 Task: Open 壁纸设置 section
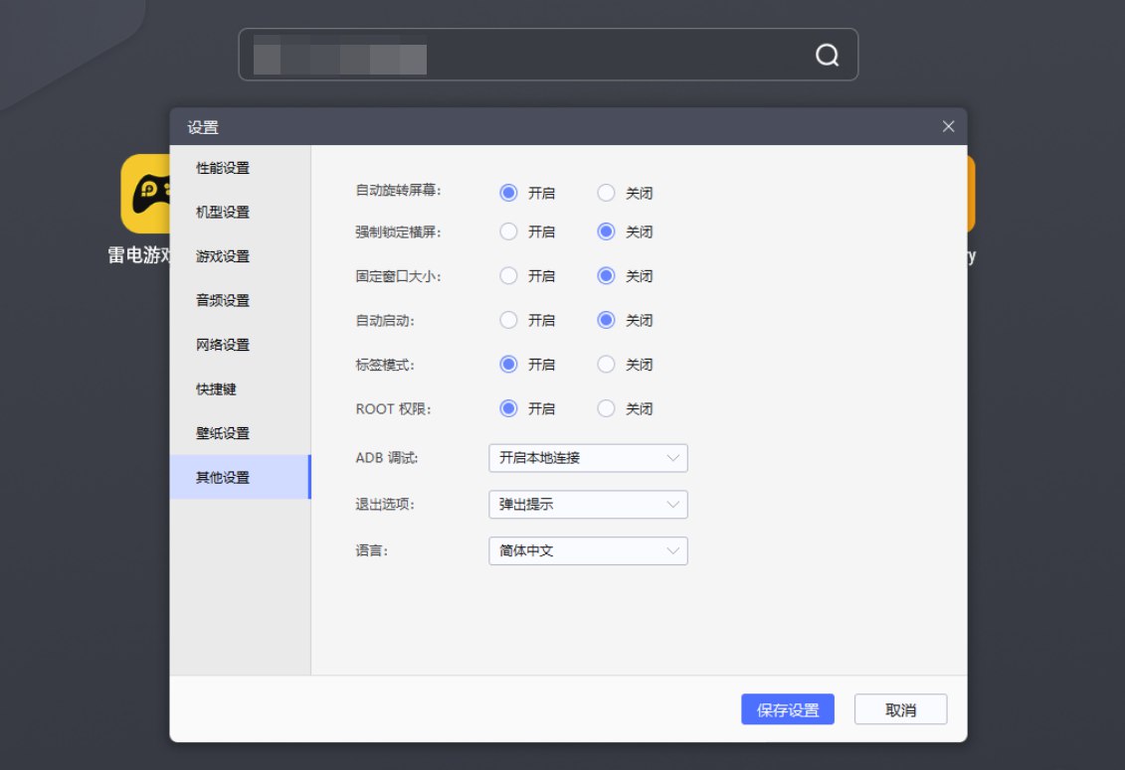(241, 433)
